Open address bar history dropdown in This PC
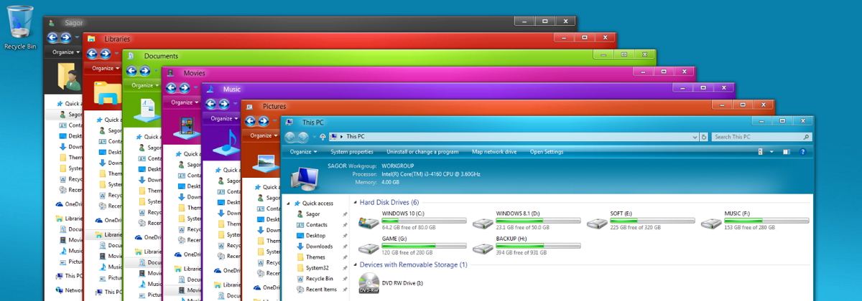Image resolution: width=862 pixels, height=301 pixels. pyautogui.click(x=695, y=137)
